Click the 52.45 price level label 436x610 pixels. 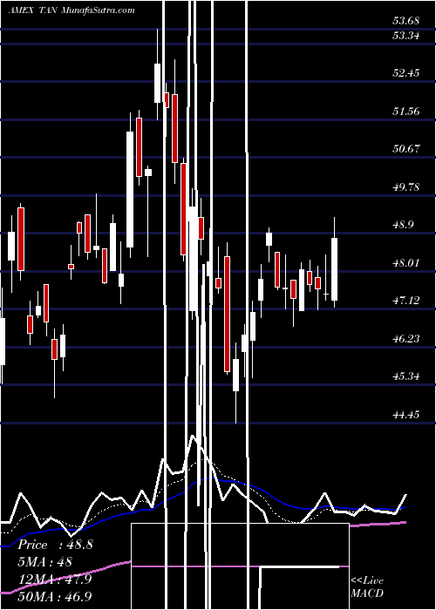(406, 72)
